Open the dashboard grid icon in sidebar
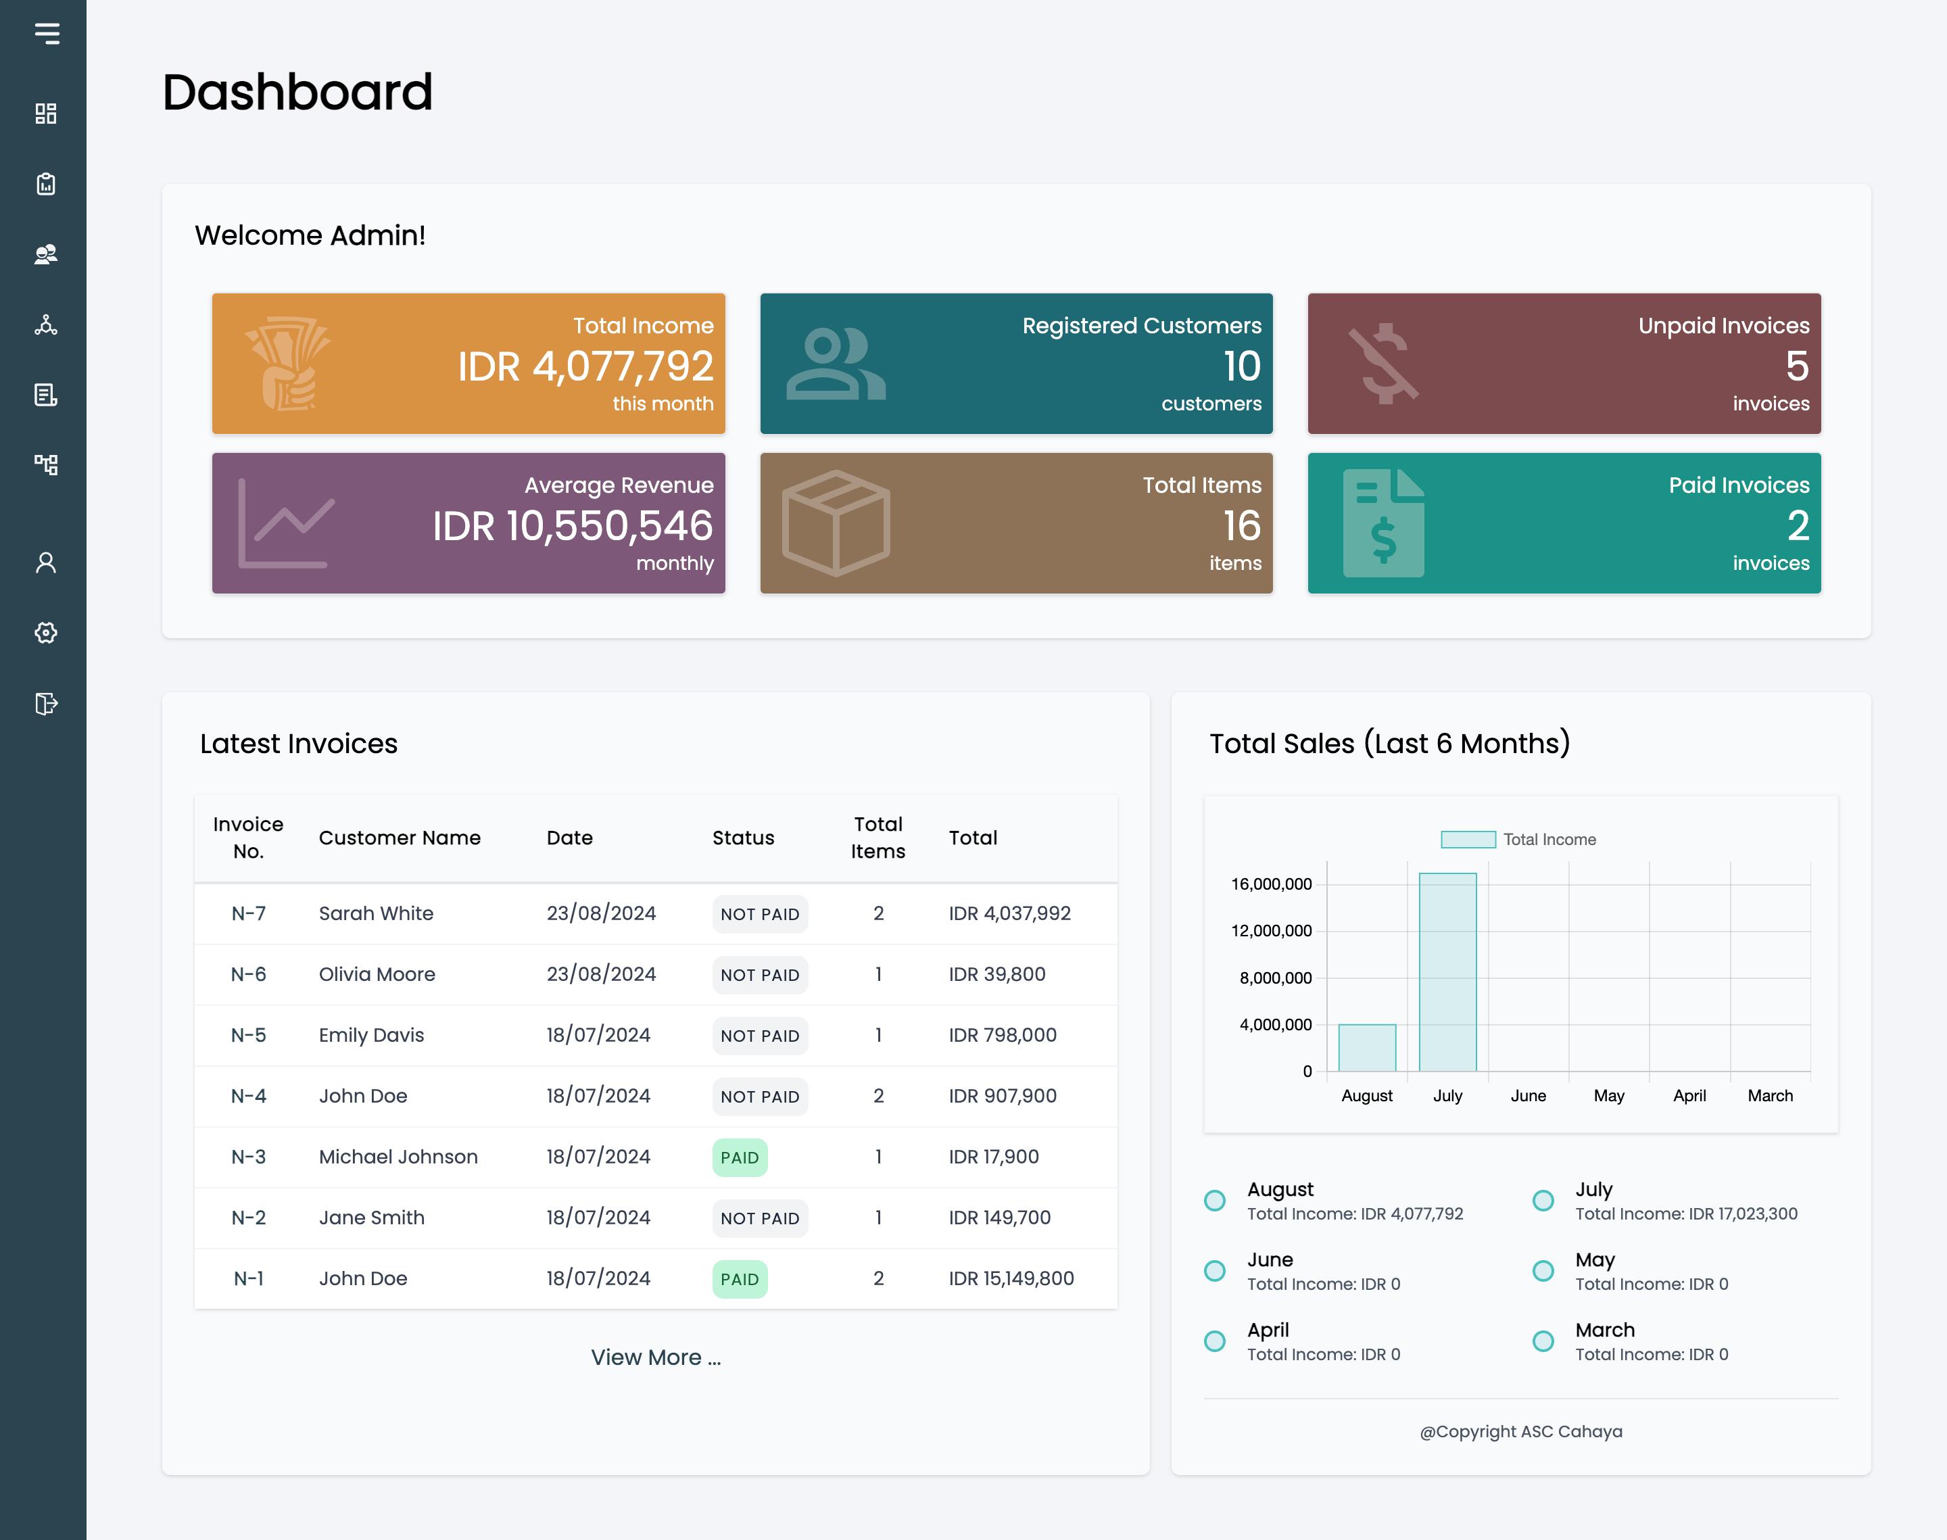This screenshot has width=1947, height=1540. [x=46, y=114]
